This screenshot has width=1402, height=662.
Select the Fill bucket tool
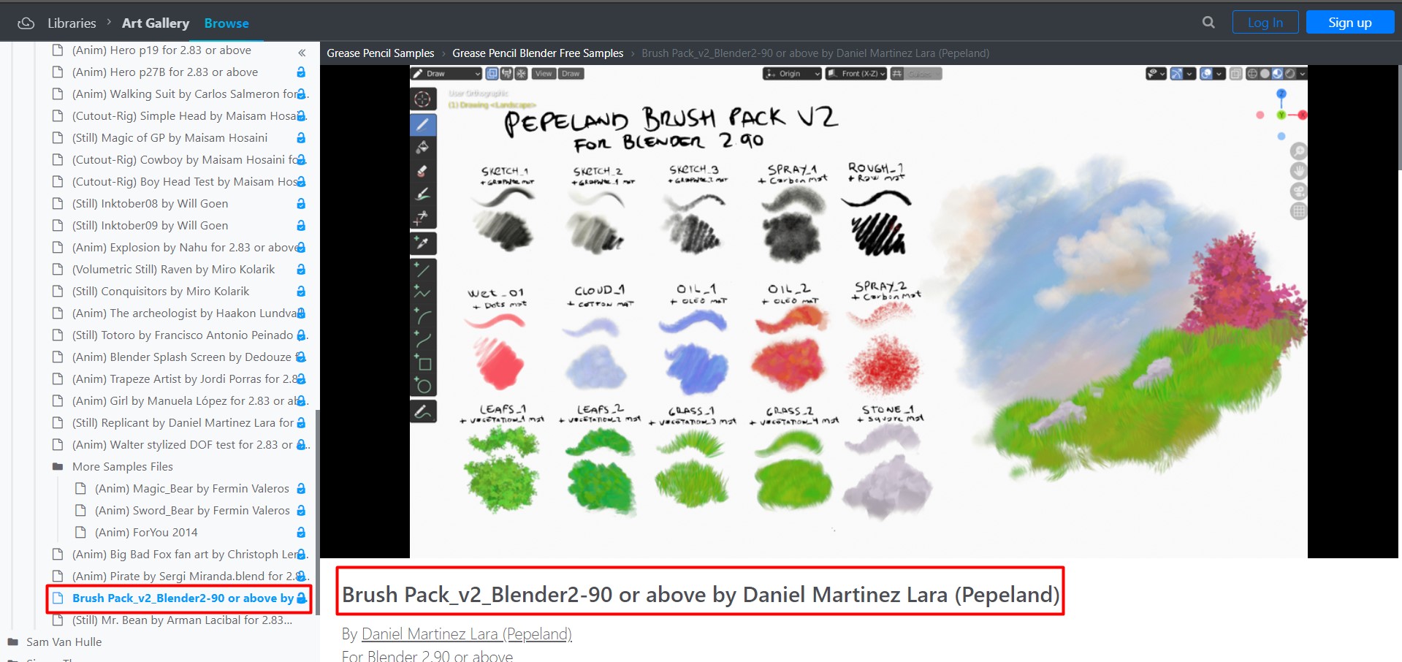tap(423, 148)
